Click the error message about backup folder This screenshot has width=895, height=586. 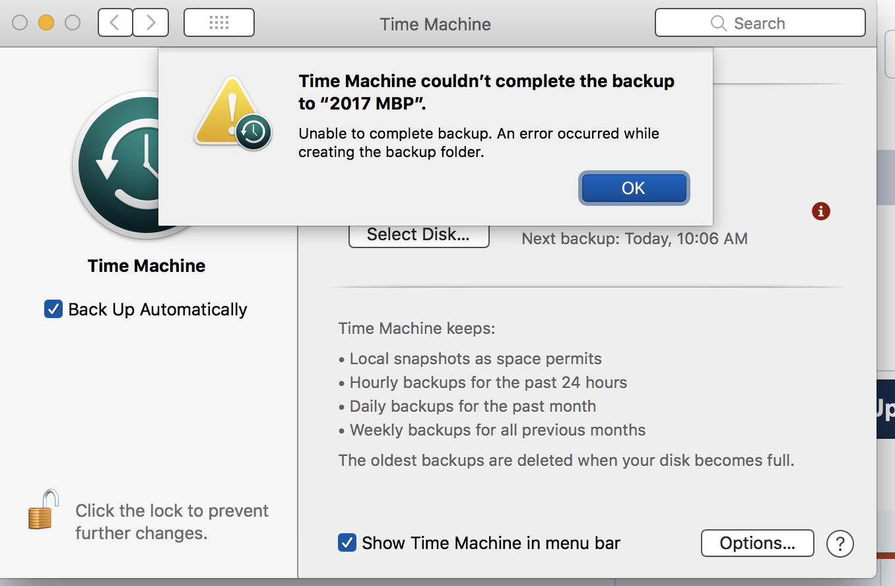[x=479, y=143]
